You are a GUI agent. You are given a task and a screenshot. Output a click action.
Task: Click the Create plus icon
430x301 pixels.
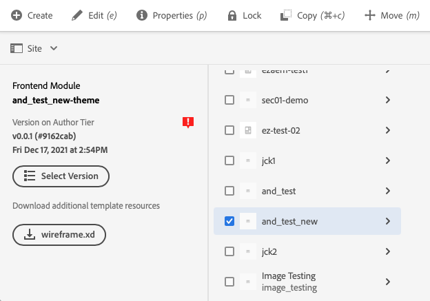pos(16,15)
